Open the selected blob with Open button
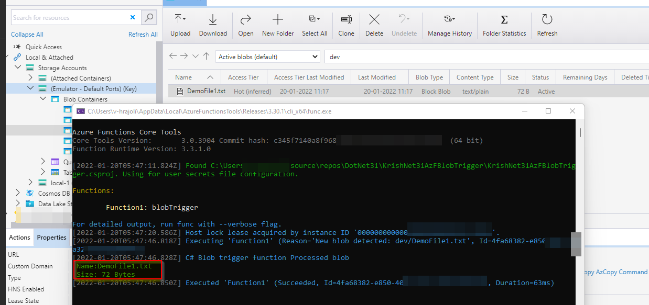 (245, 26)
